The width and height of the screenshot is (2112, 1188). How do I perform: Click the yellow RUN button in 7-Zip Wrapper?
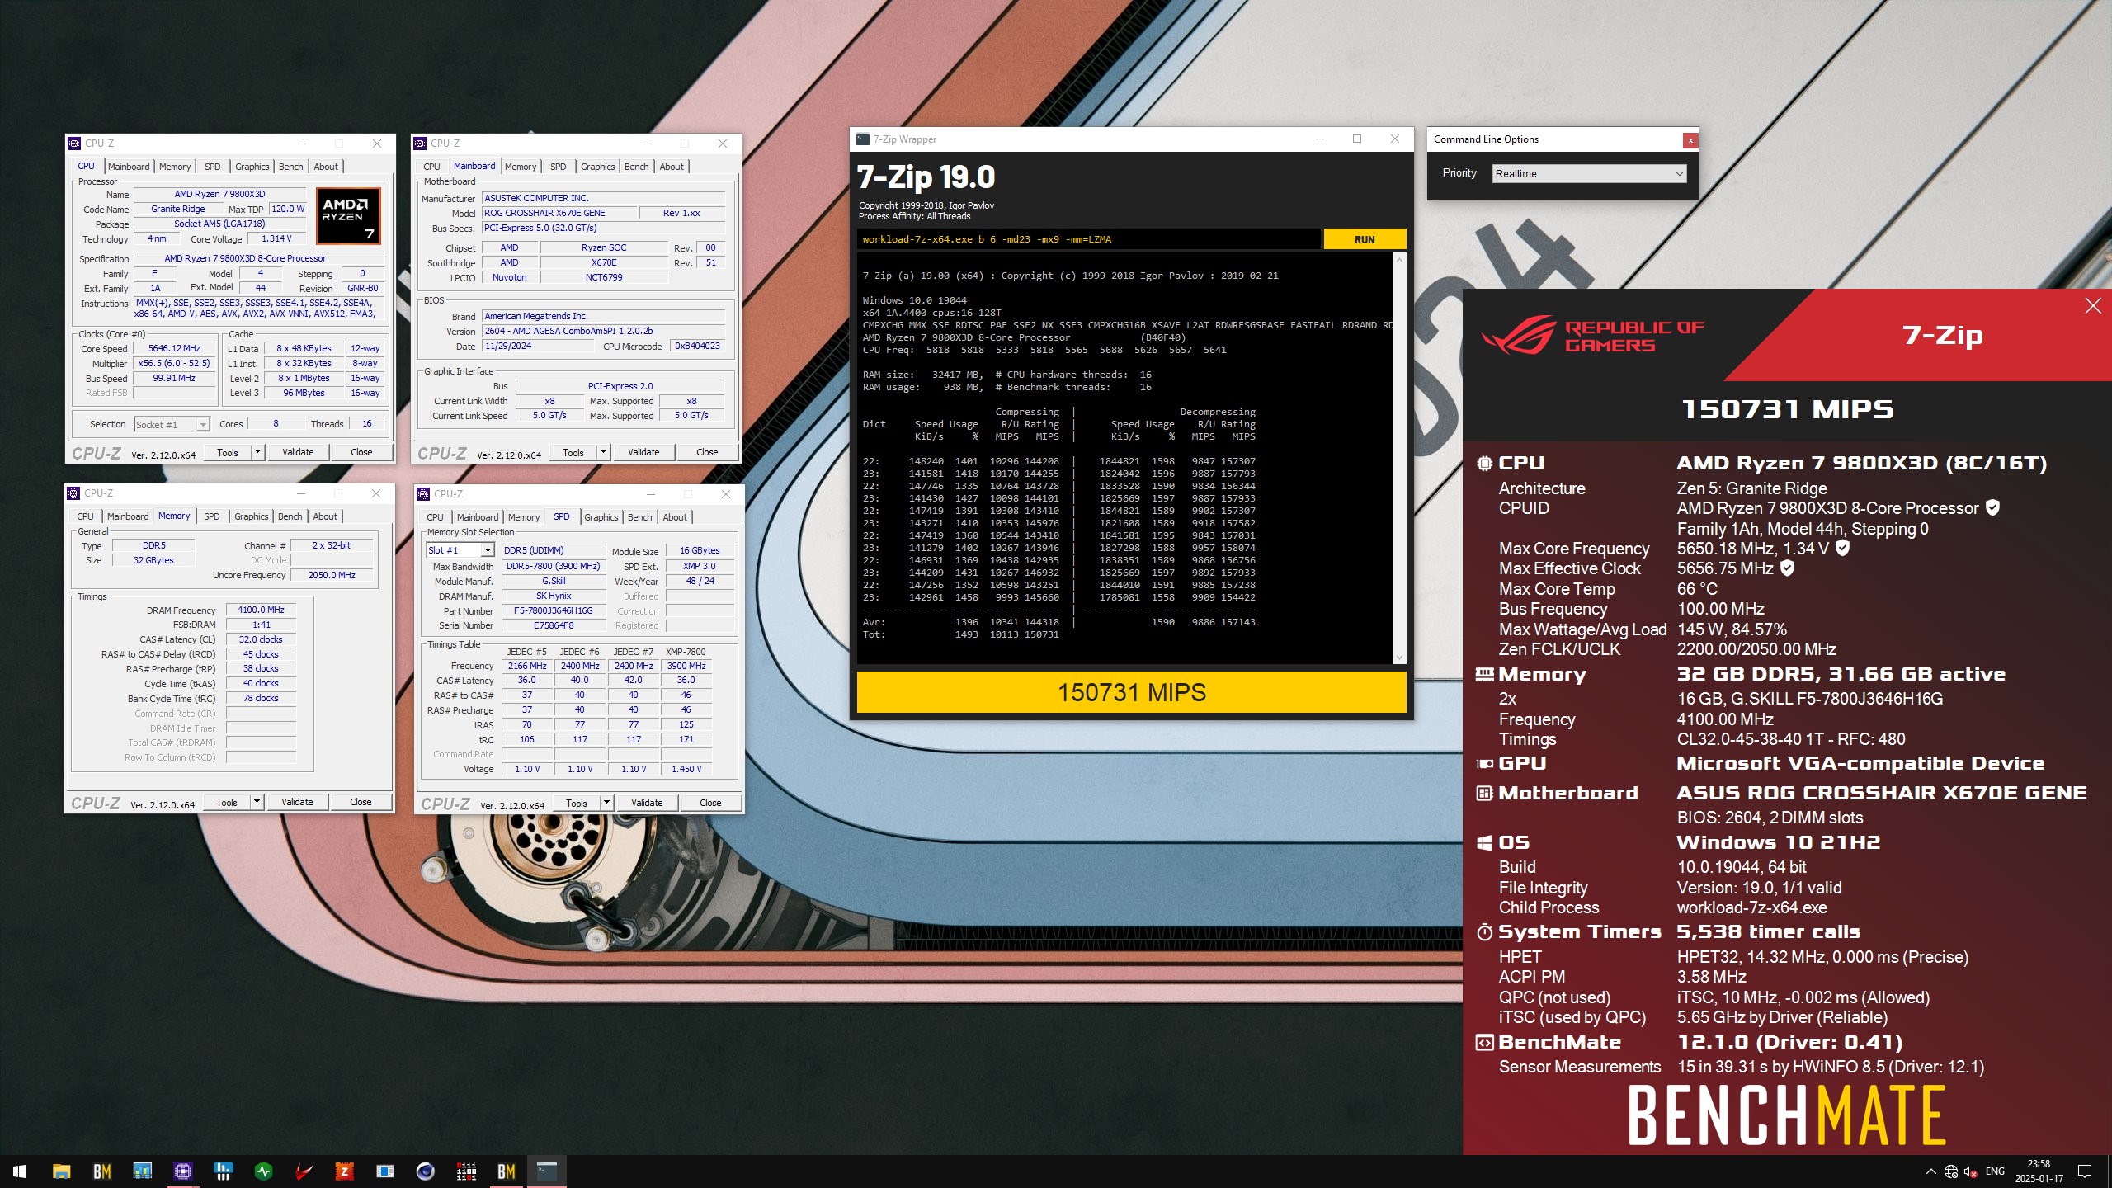pos(1365,239)
